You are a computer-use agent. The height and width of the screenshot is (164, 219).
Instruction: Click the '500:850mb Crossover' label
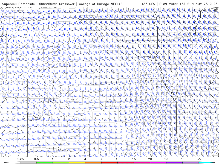[57, 4]
